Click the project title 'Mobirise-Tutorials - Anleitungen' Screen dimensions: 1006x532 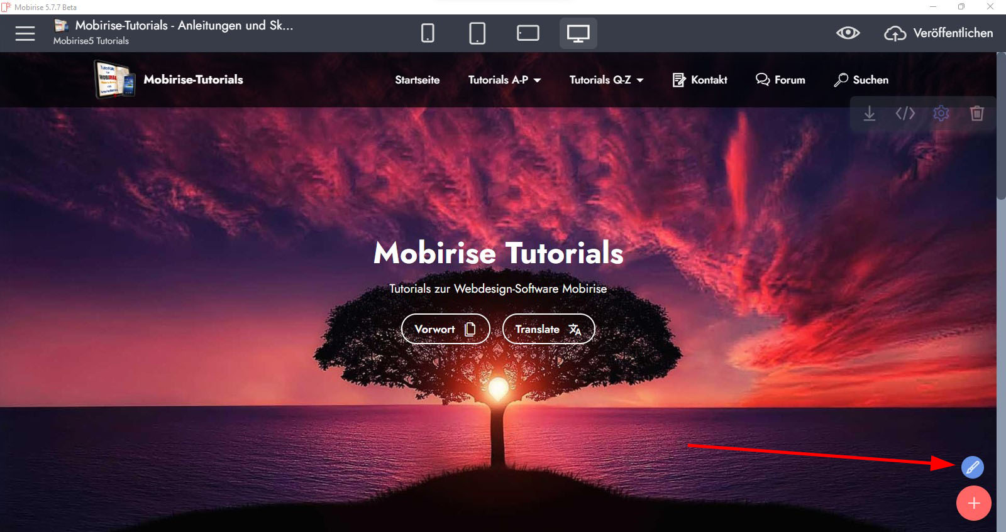[184, 25]
